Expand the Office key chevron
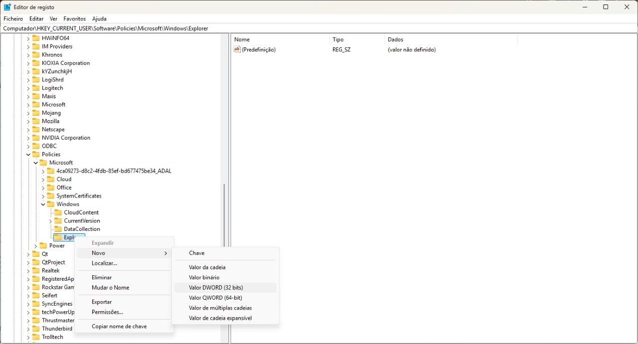This screenshot has height=344, width=638. 43,187
